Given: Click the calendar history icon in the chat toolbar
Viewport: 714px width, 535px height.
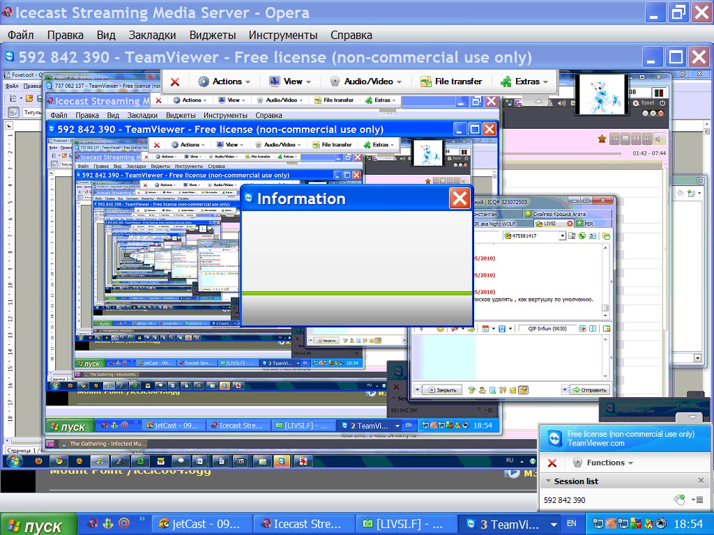Looking at the screenshot, I should click(x=485, y=329).
